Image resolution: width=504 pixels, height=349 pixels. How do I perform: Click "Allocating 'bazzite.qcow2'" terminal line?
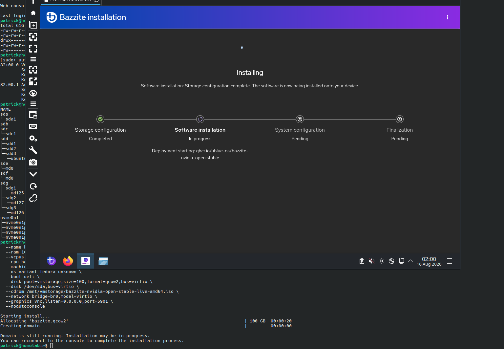pos(34,321)
